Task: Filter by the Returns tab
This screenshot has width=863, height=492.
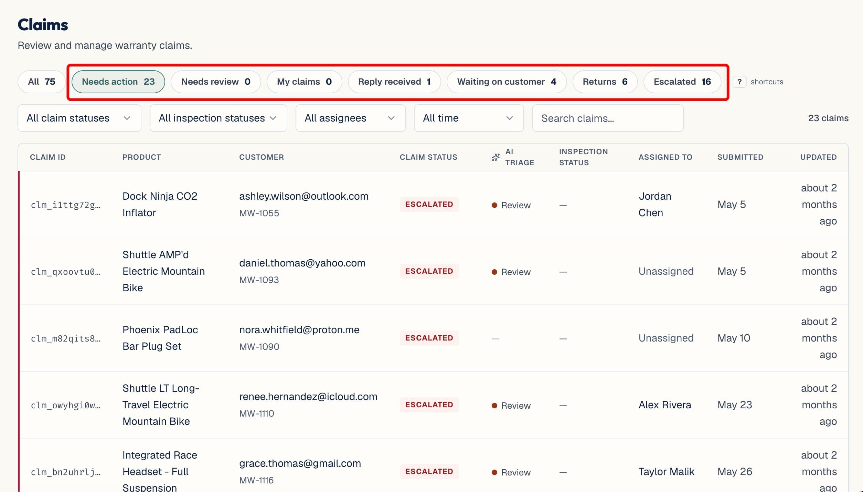Action: pyautogui.click(x=605, y=82)
